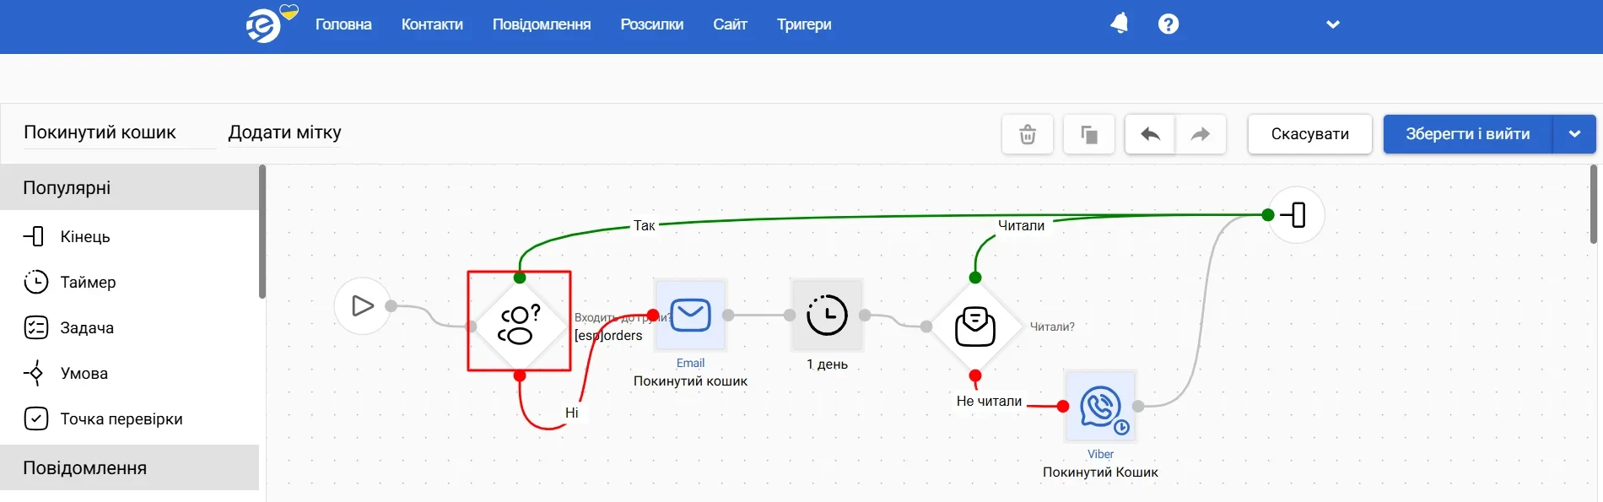The height and width of the screenshot is (502, 1603).
Task: Click the grey output dot of Start node
Action: click(391, 305)
